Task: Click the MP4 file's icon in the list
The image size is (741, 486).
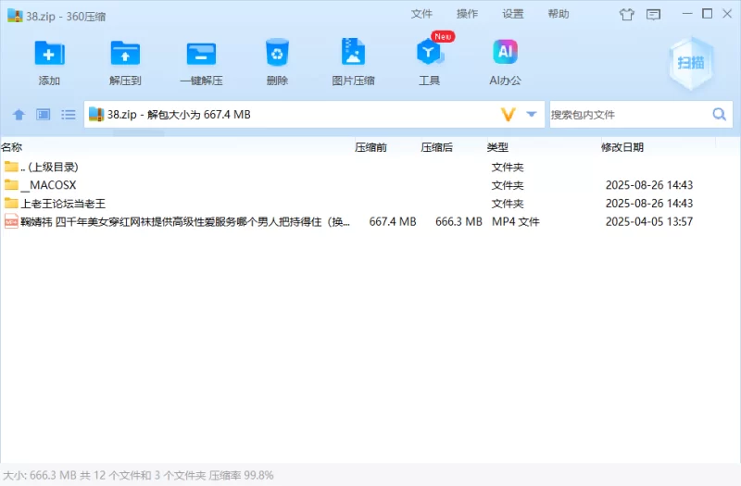Action: (x=11, y=221)
